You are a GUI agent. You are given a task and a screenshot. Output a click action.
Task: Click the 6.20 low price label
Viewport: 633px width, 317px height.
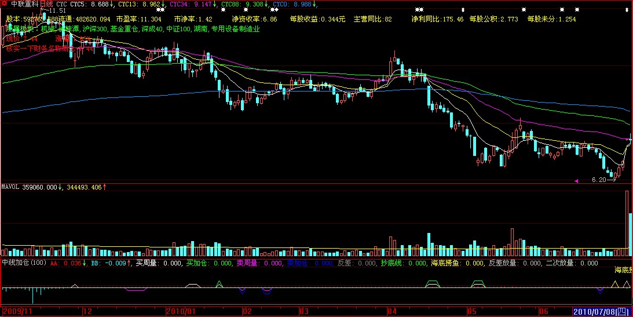pyautogui.click(x=599, y=180)
